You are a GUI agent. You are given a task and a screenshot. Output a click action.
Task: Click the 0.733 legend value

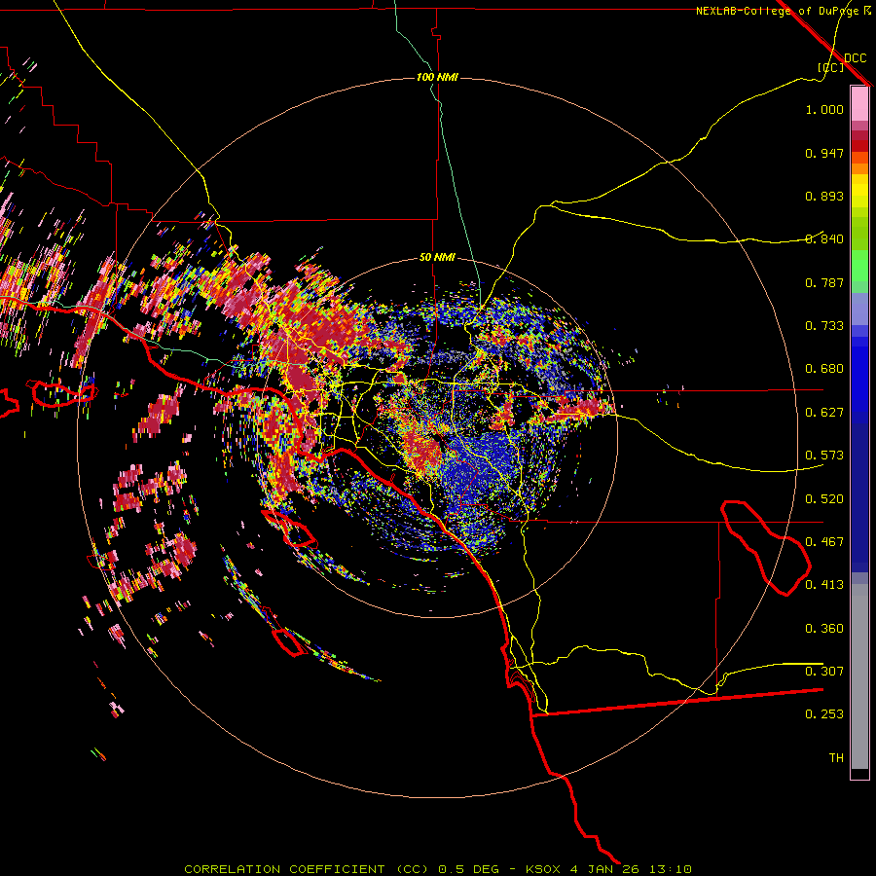click(x=824, y=326)
